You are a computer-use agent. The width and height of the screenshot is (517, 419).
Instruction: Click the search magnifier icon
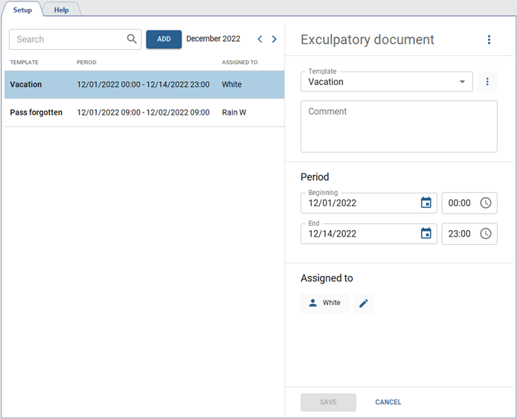[132, 39]
